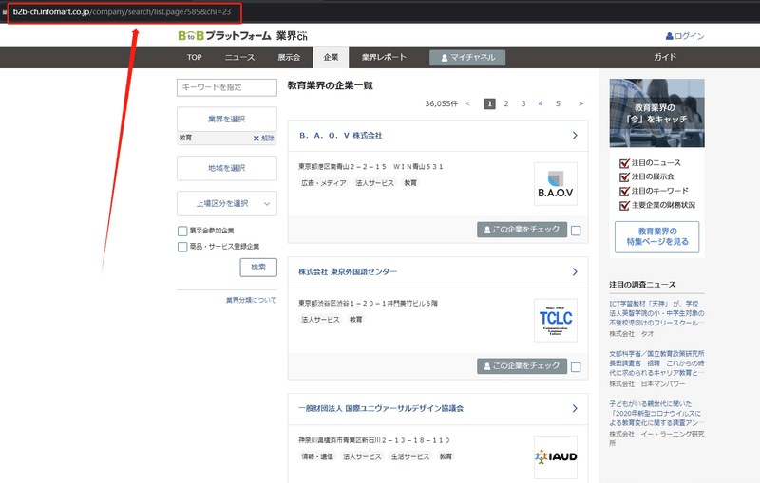Click the address bar lock icon
The width and height of the screenshot is (760, 483).
click(x=5, y=12)
